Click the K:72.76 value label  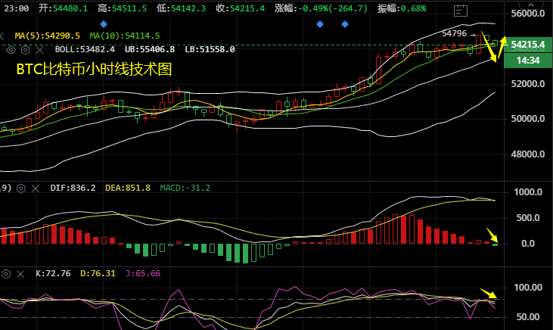click(x=53, y=273)
